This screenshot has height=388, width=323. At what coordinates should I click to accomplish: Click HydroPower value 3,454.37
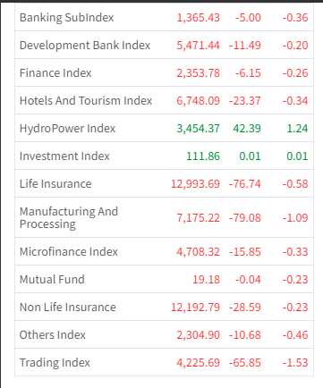(198, 129)
